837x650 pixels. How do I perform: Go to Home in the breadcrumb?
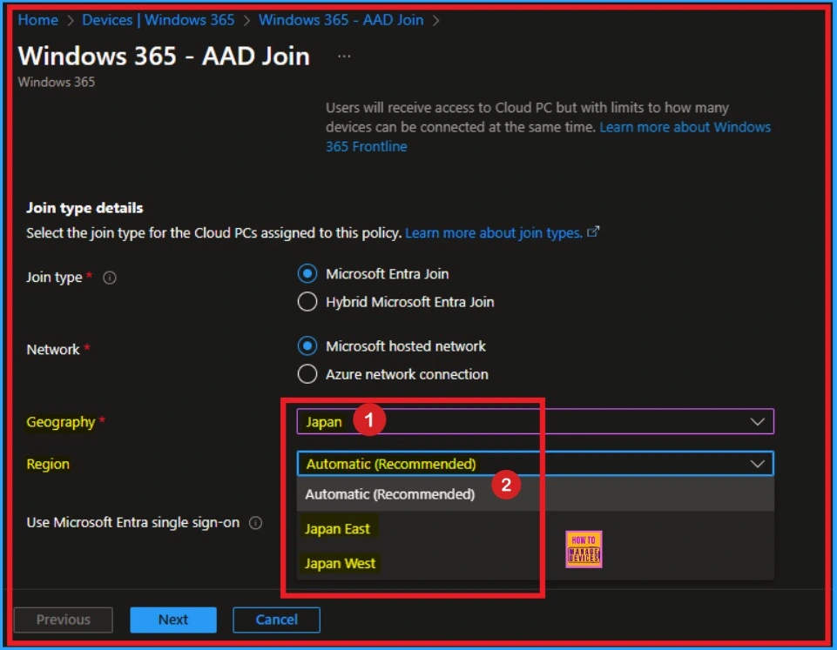(x=38, y=20)
